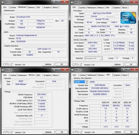The height and width of the screenshot is (135, 139).
Task: Click the 1200.2 MHz rated FSB value
Action: tap(92, 52)
